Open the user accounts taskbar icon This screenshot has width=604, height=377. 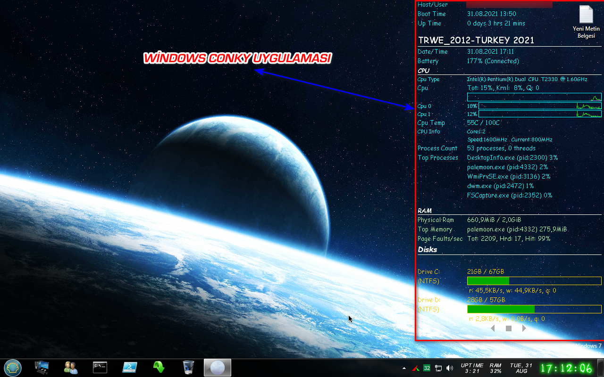tap(71, 367)
